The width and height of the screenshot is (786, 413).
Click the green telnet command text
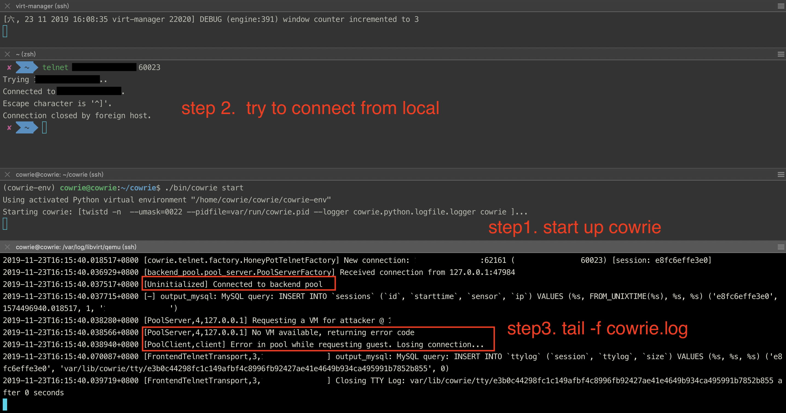55,67
